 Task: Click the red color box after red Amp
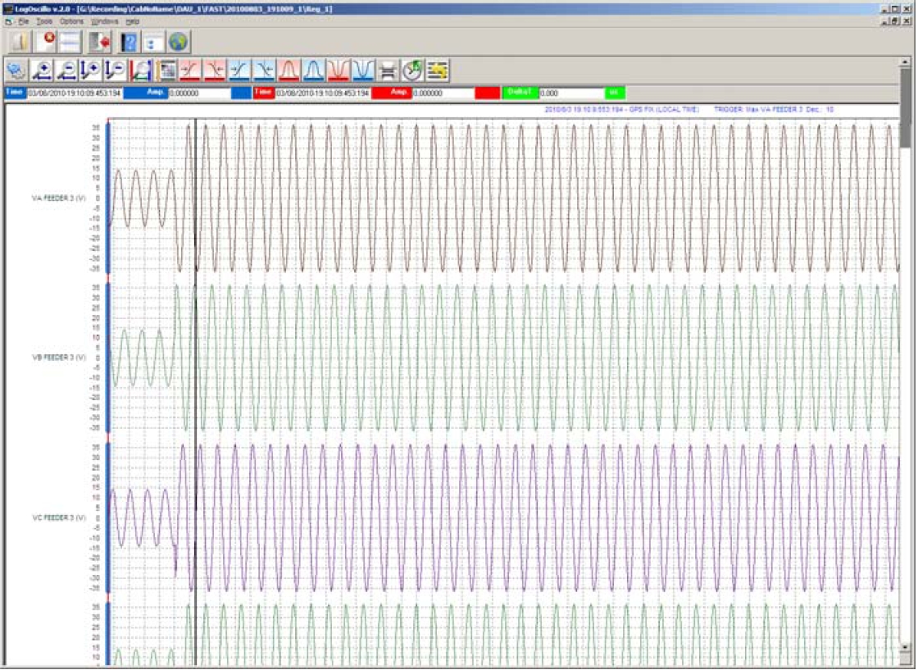(x=487, y=93)
